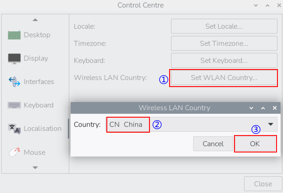
Task: Click the Localisation translate icon
Action: point(14,128)
